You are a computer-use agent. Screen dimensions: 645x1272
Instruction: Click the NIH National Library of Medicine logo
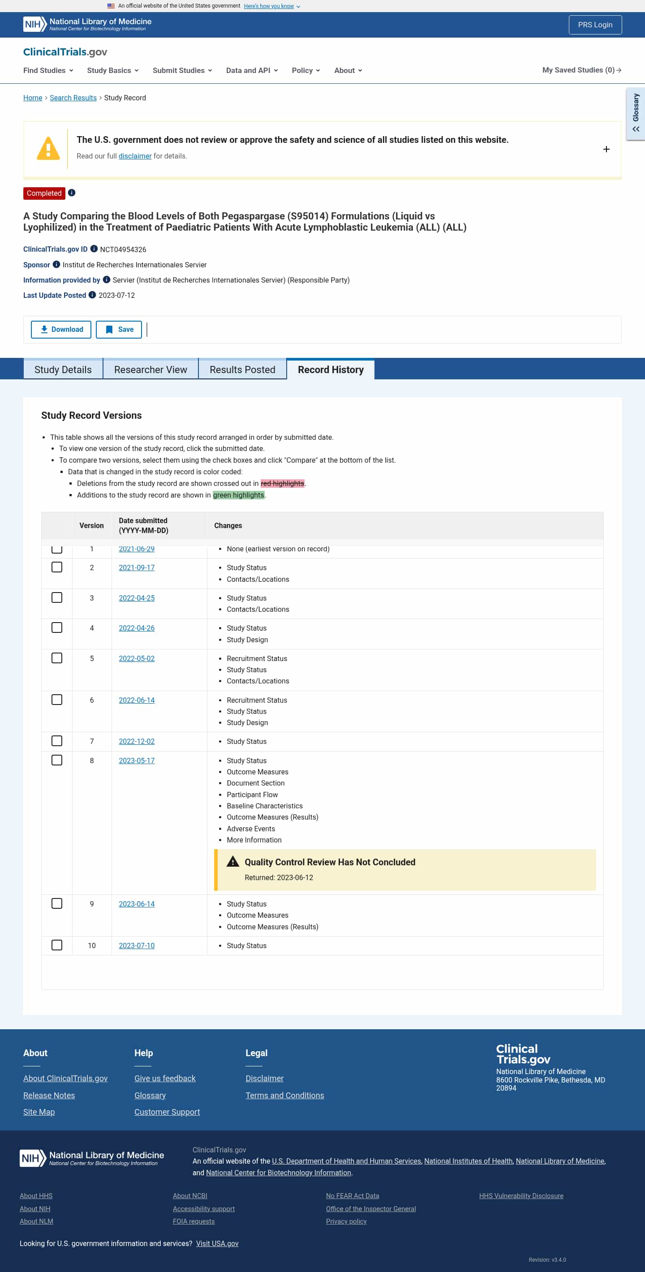[x=87, y=24]
